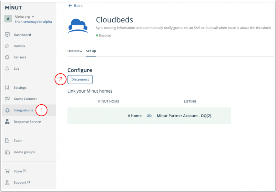Open Home groups in sidebar

point(24,152)
